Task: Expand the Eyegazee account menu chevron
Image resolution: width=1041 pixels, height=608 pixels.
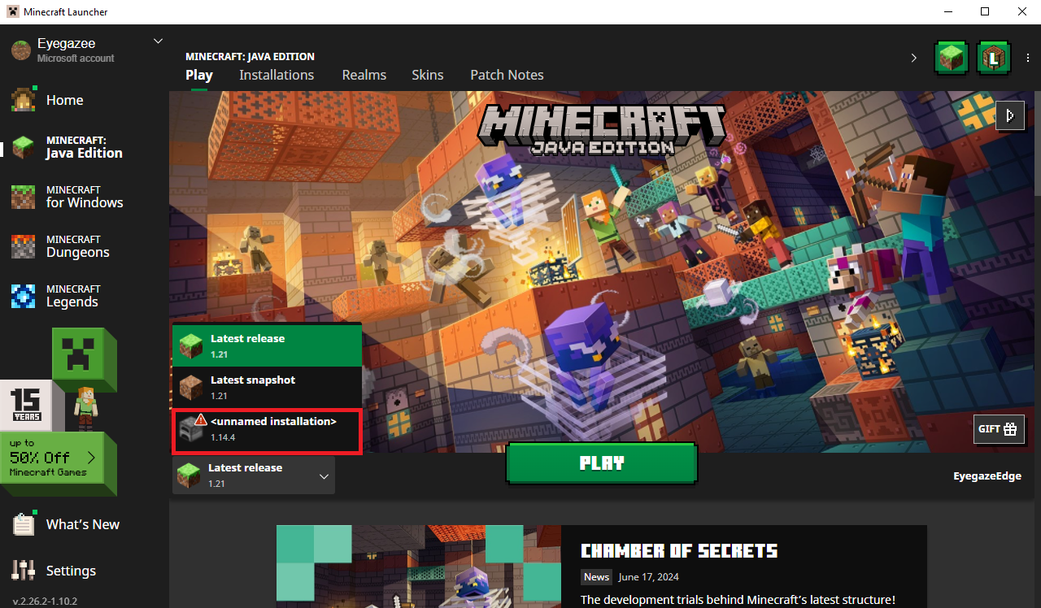Action: point(158,41)
